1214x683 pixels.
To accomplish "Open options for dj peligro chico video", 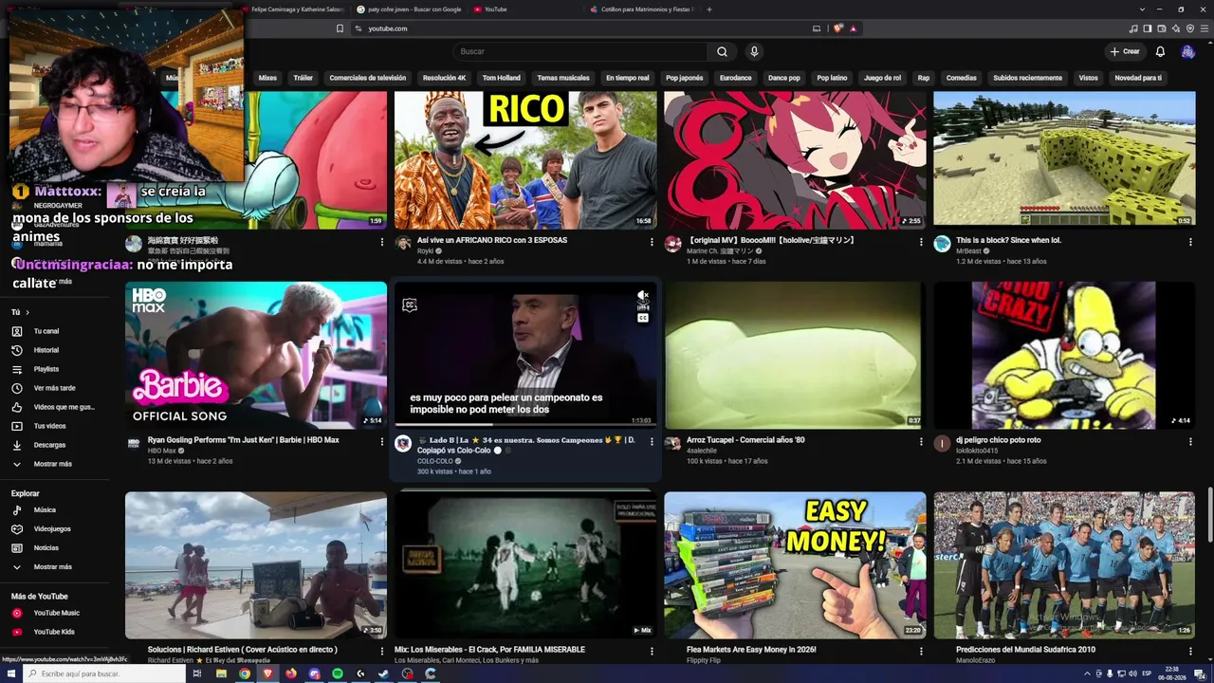I will [x=1190, y=442].
